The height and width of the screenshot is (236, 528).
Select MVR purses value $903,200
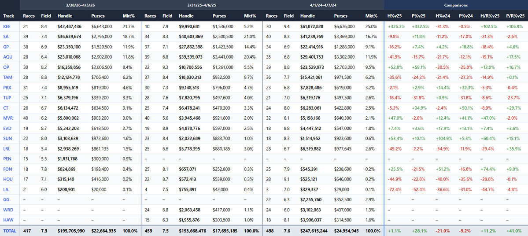(100, 118)
